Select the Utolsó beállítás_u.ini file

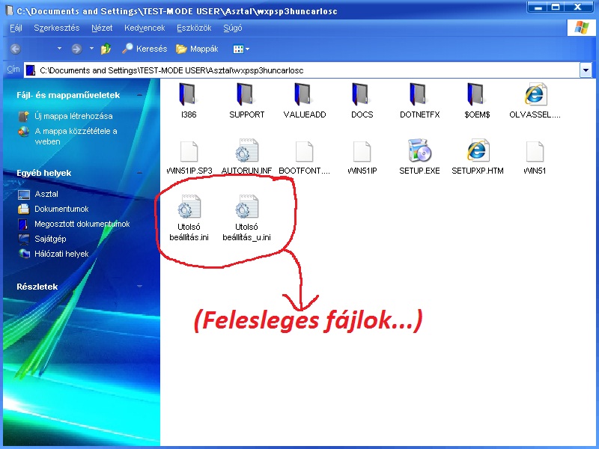[246, 218]
